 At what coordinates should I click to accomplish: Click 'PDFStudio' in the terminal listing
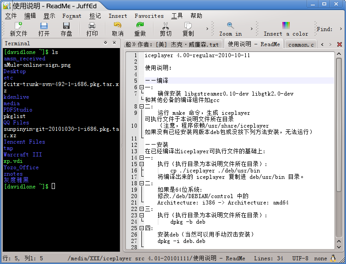pos(18,110)
